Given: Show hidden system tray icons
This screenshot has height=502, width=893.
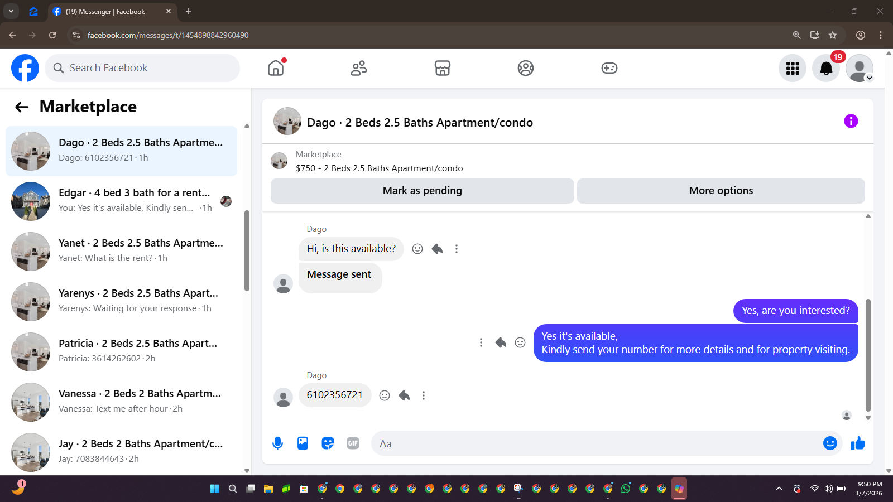Looking at the screenshot, I should click(779, 489).
